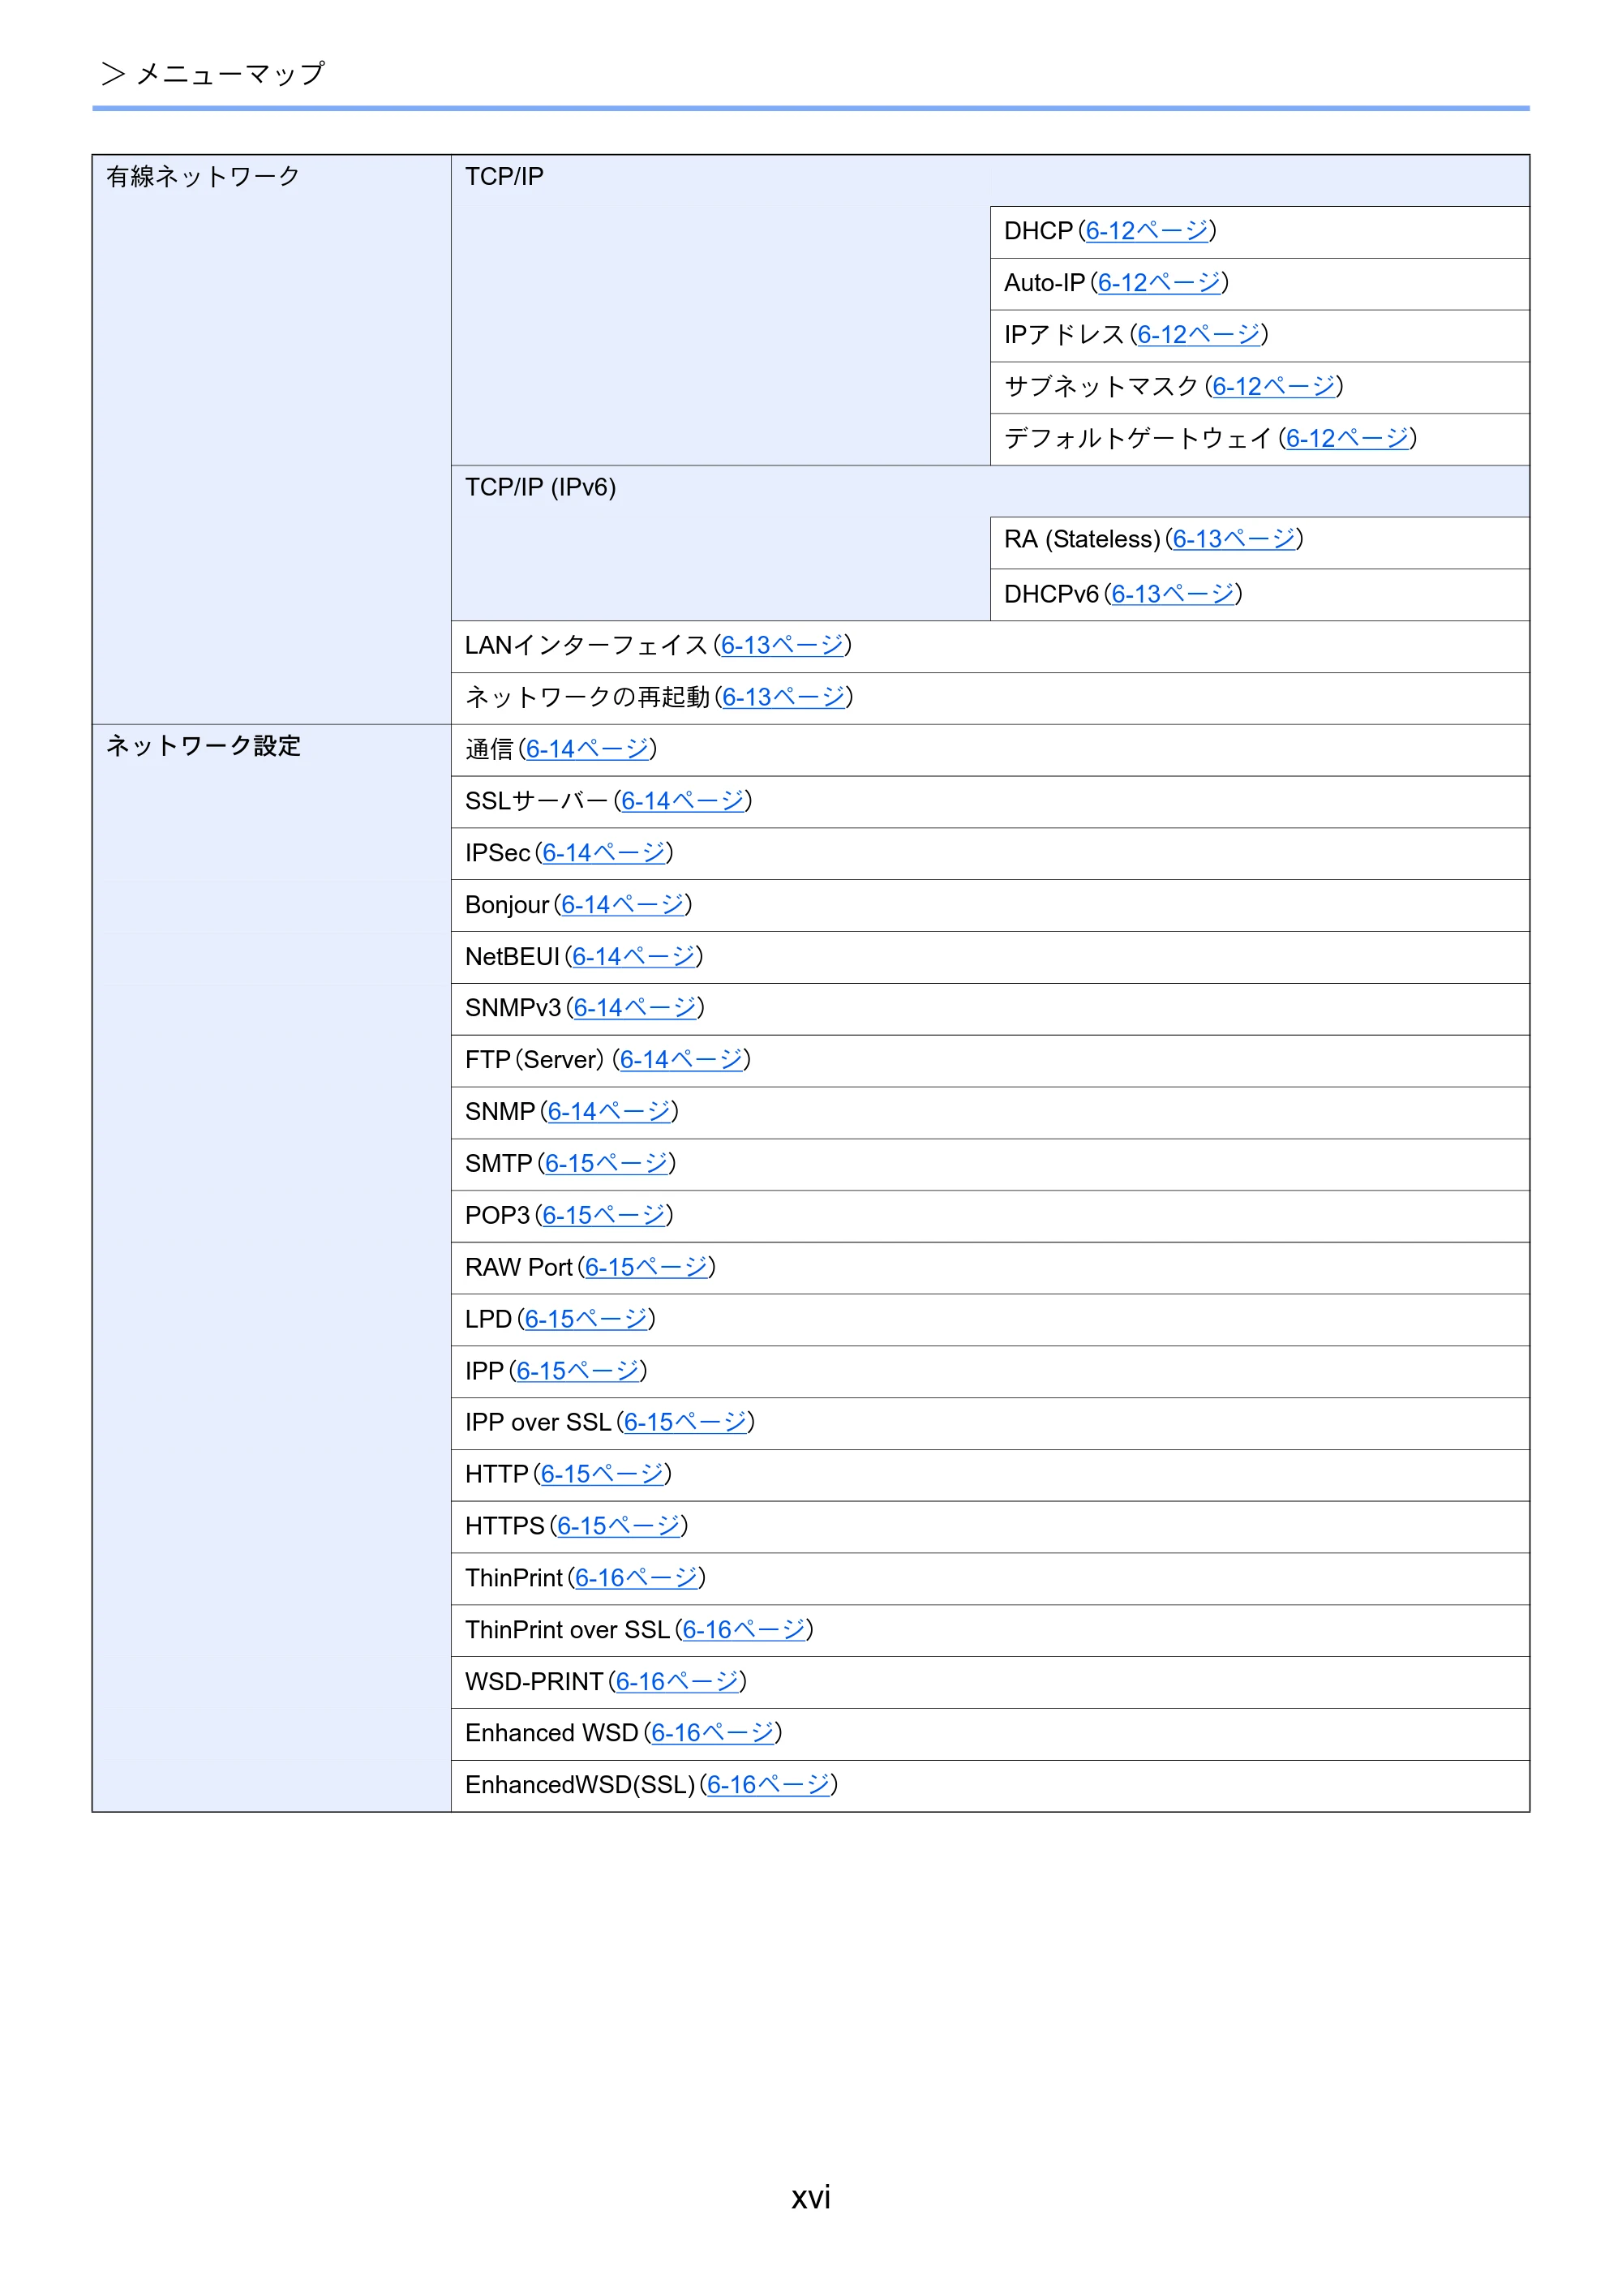Click the xvi page number
Screen dimensions: 1622x2296
pos(811,2198)
